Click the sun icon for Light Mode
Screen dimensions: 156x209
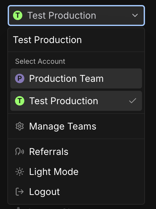[x=20, y=172]
